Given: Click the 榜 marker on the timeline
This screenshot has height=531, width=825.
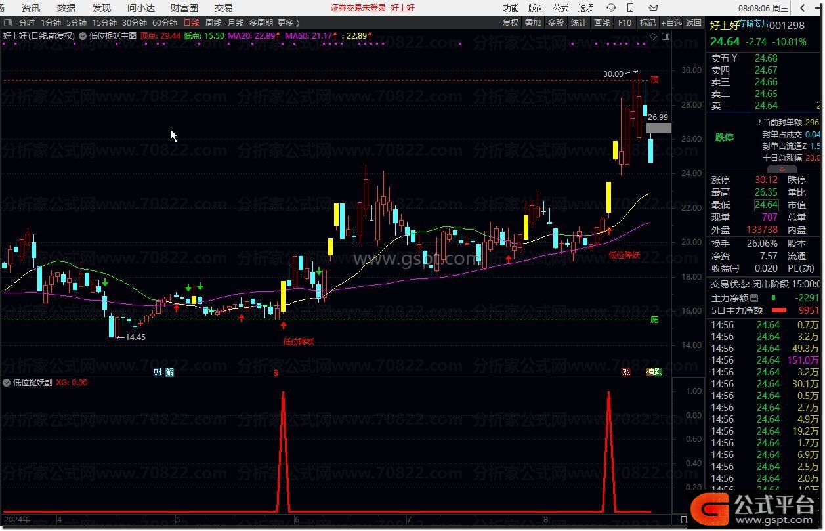Looking at the screenshot, I should point(650,372).
